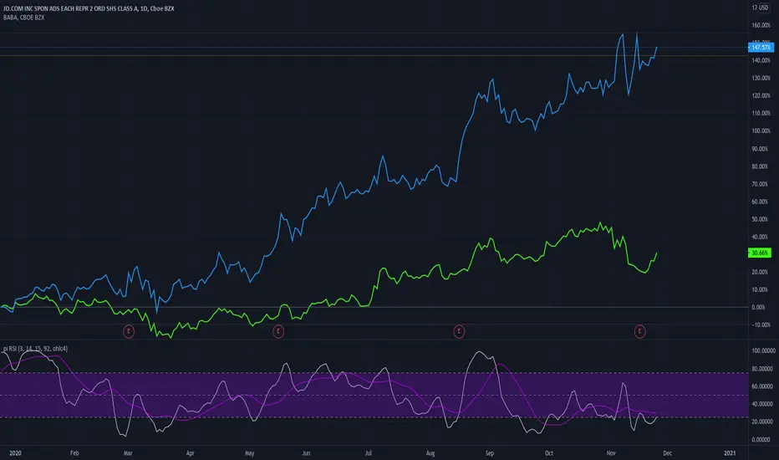Click the 2020 label on time axis

pos(15,453)
